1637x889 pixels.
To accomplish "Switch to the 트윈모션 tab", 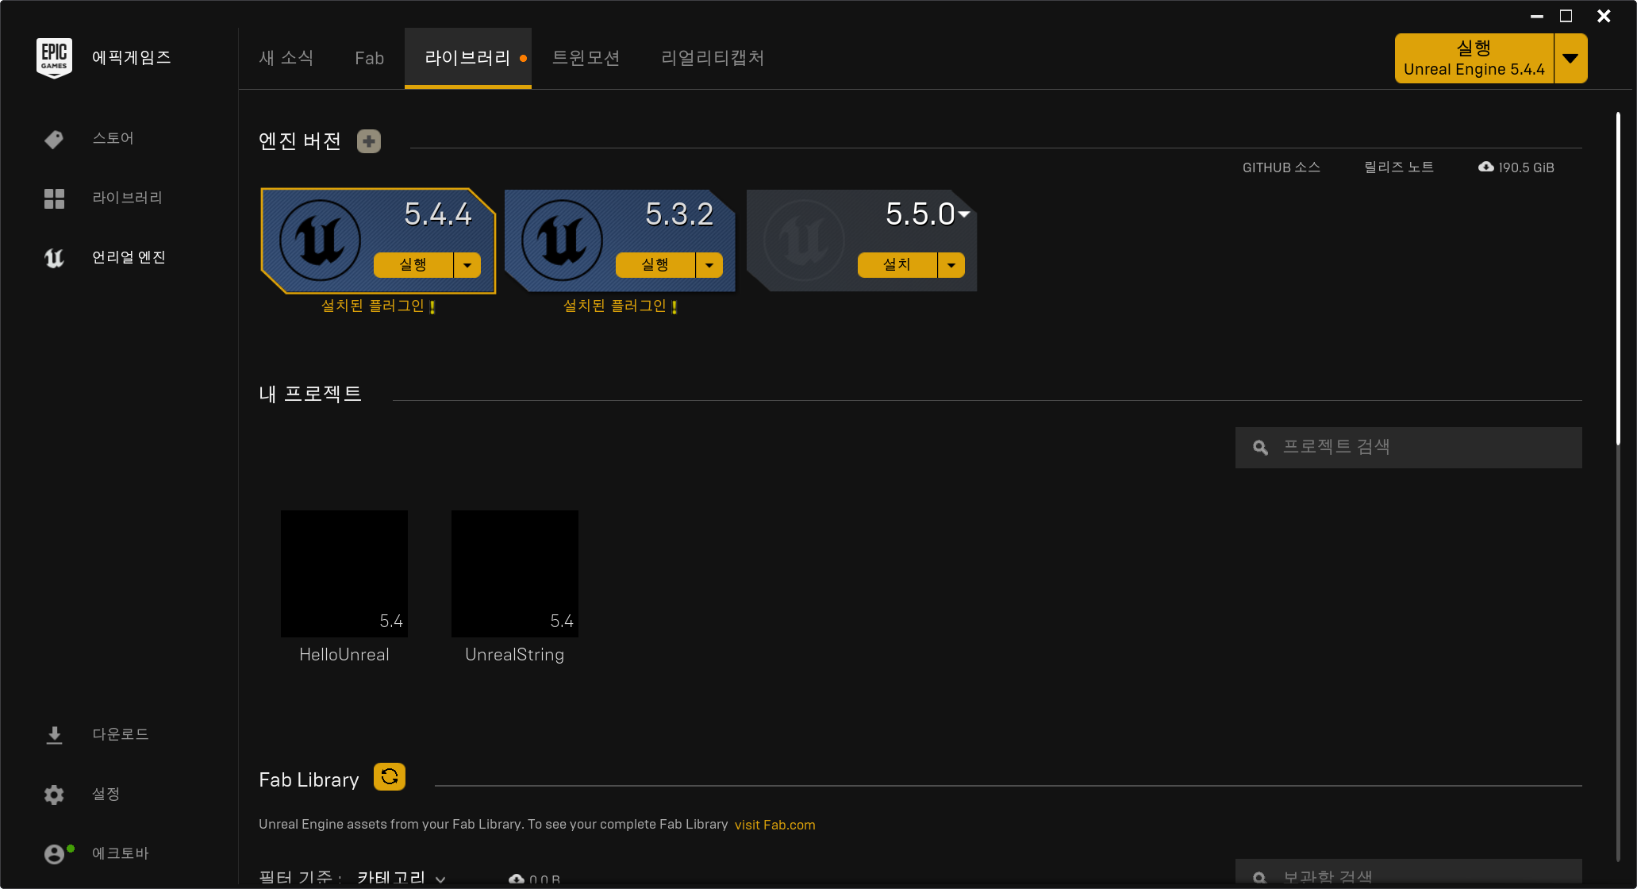I will [x=586, y=58].
